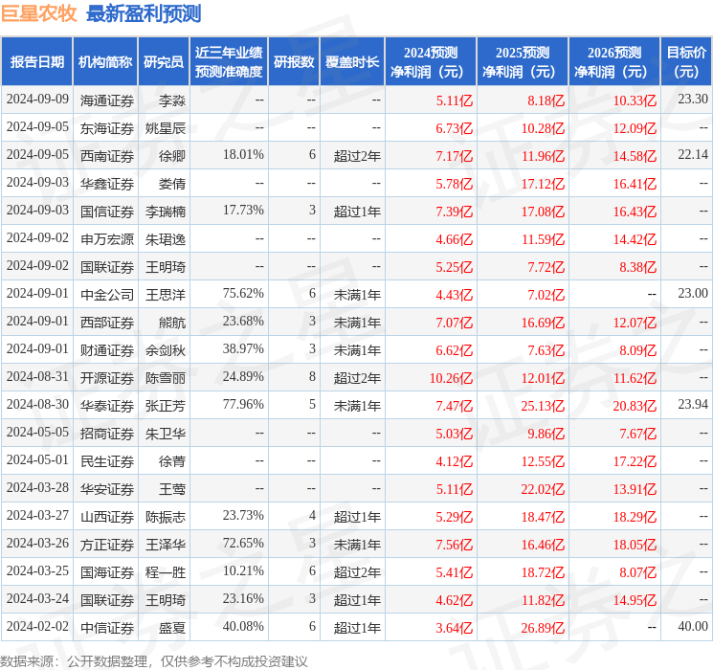713x670 pixels.
Task: Select the 招商证券 institution cell
Action: [107, 434]
